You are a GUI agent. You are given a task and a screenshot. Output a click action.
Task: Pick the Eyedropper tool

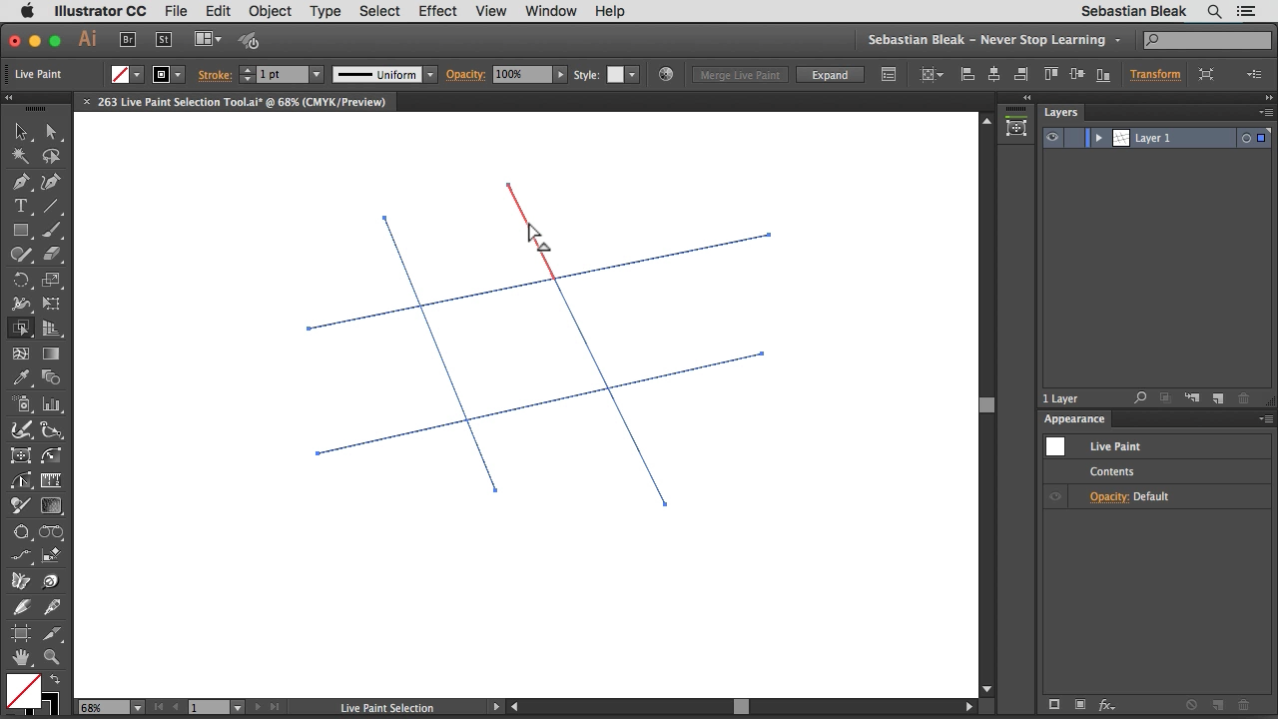point(21,378)
